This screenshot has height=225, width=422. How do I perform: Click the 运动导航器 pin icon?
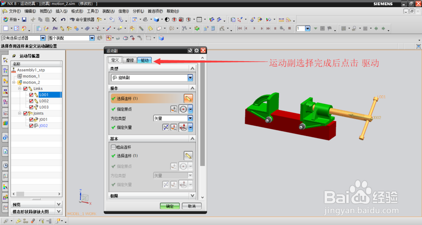tap(14, 56)
